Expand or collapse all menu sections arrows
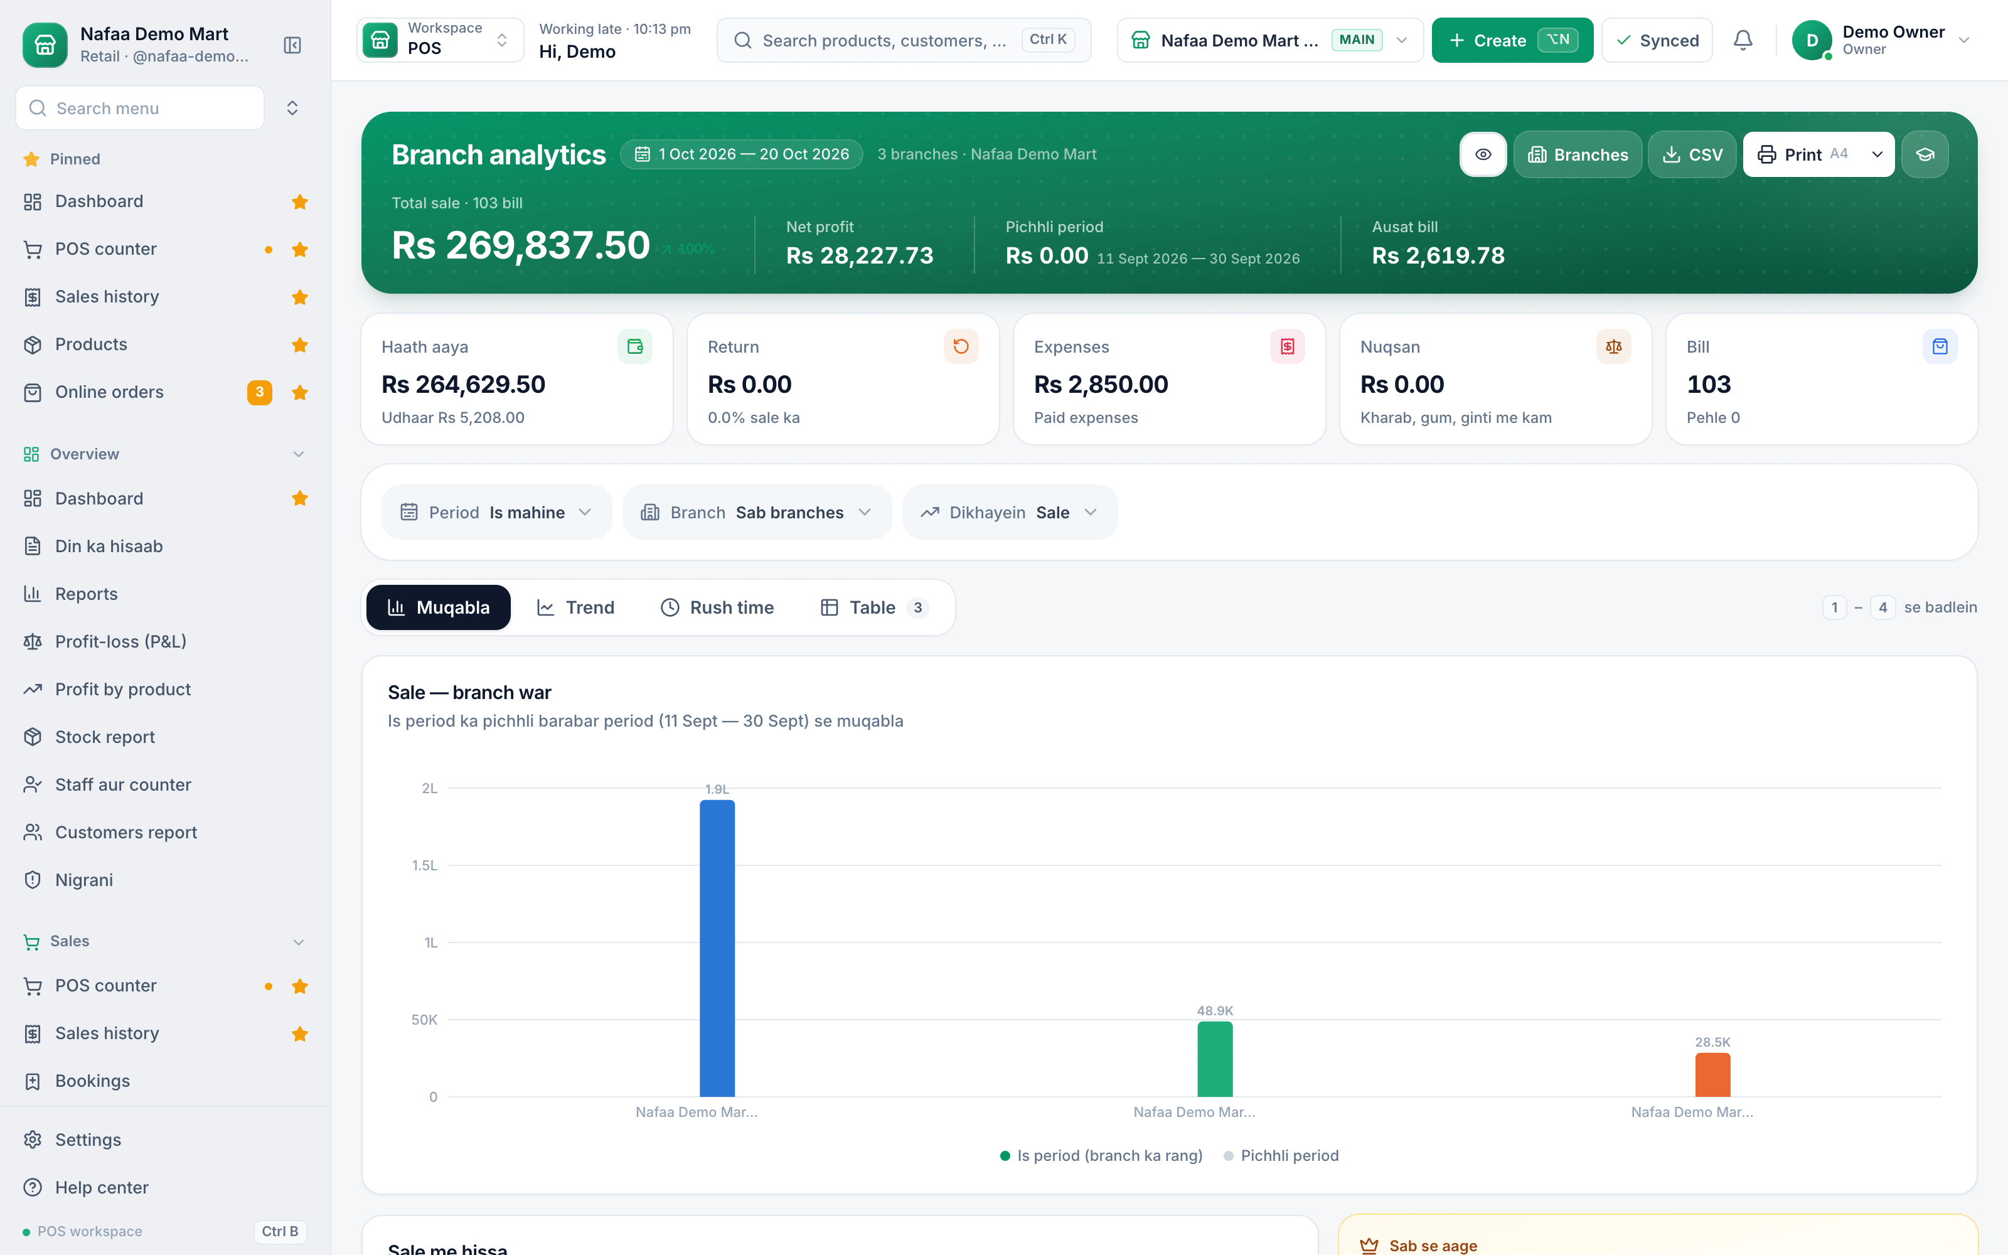 coord(292,108)
